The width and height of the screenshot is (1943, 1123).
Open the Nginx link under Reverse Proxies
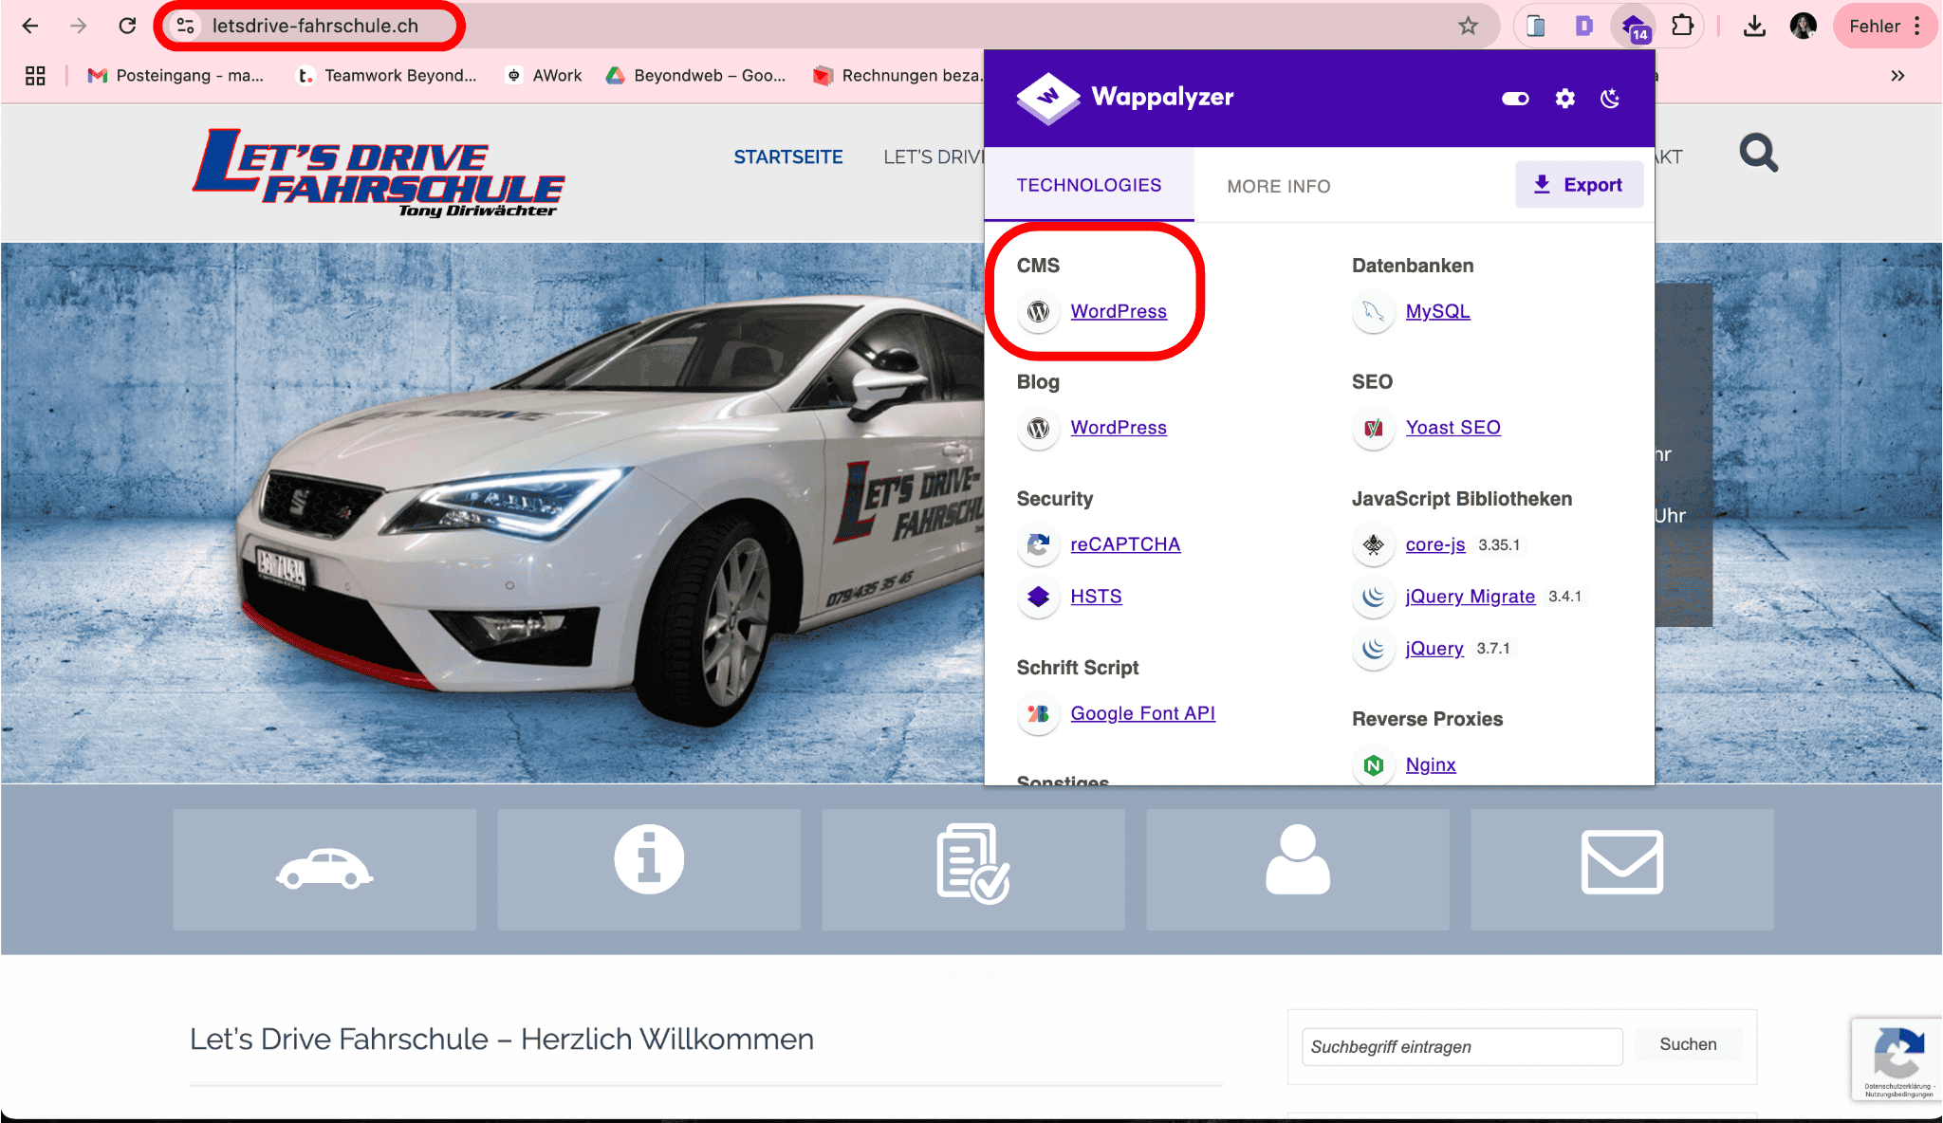[x=1430, y=764]
